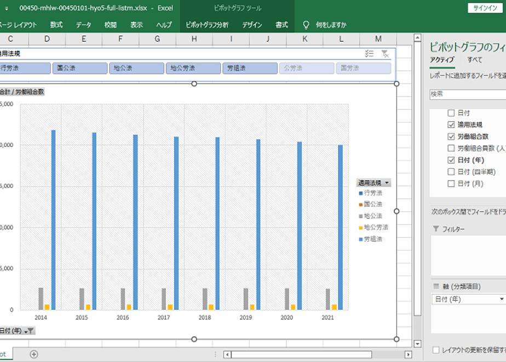The height and width of the screenshot is (362, 506).
Task: Check the 日付 (月) field checkbox
Action: (x=451, y=184)
